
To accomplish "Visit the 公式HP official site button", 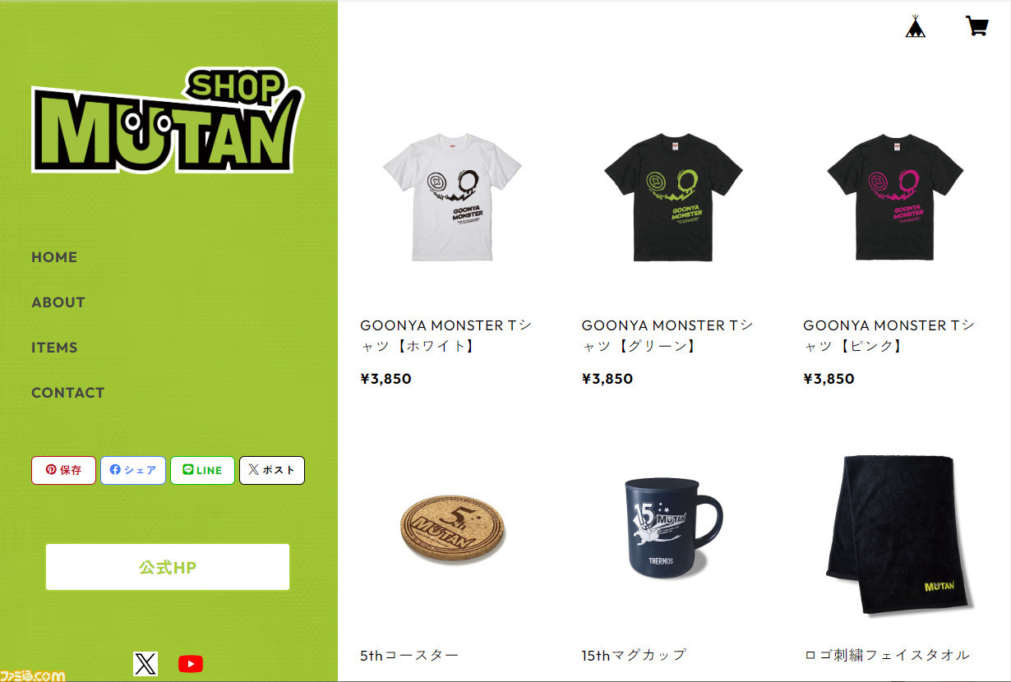I will [x=168, y=567].
